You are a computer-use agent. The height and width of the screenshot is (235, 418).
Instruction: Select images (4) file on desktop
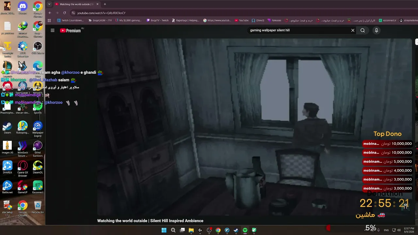[8, 148]
